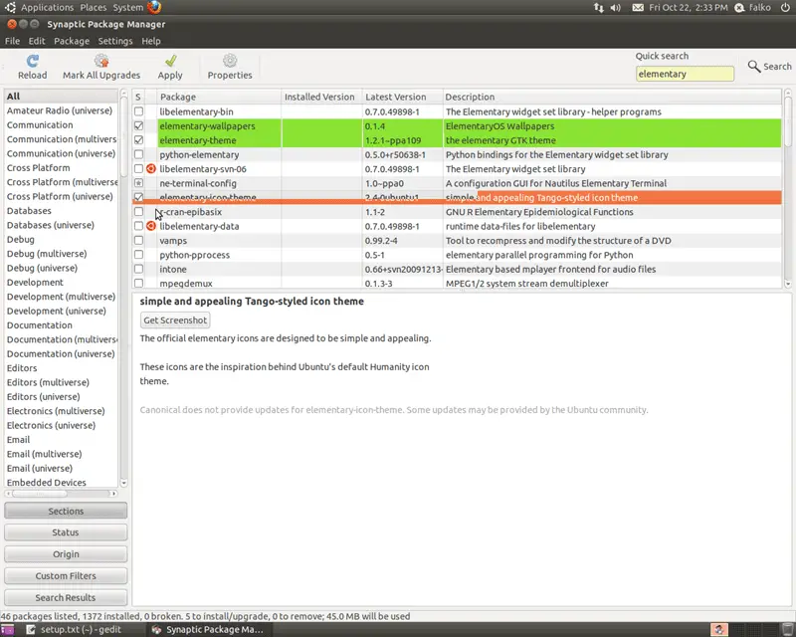Mark the vamps package checkbox
Viewport: 796px width, 637px height.
pos(138,240)
